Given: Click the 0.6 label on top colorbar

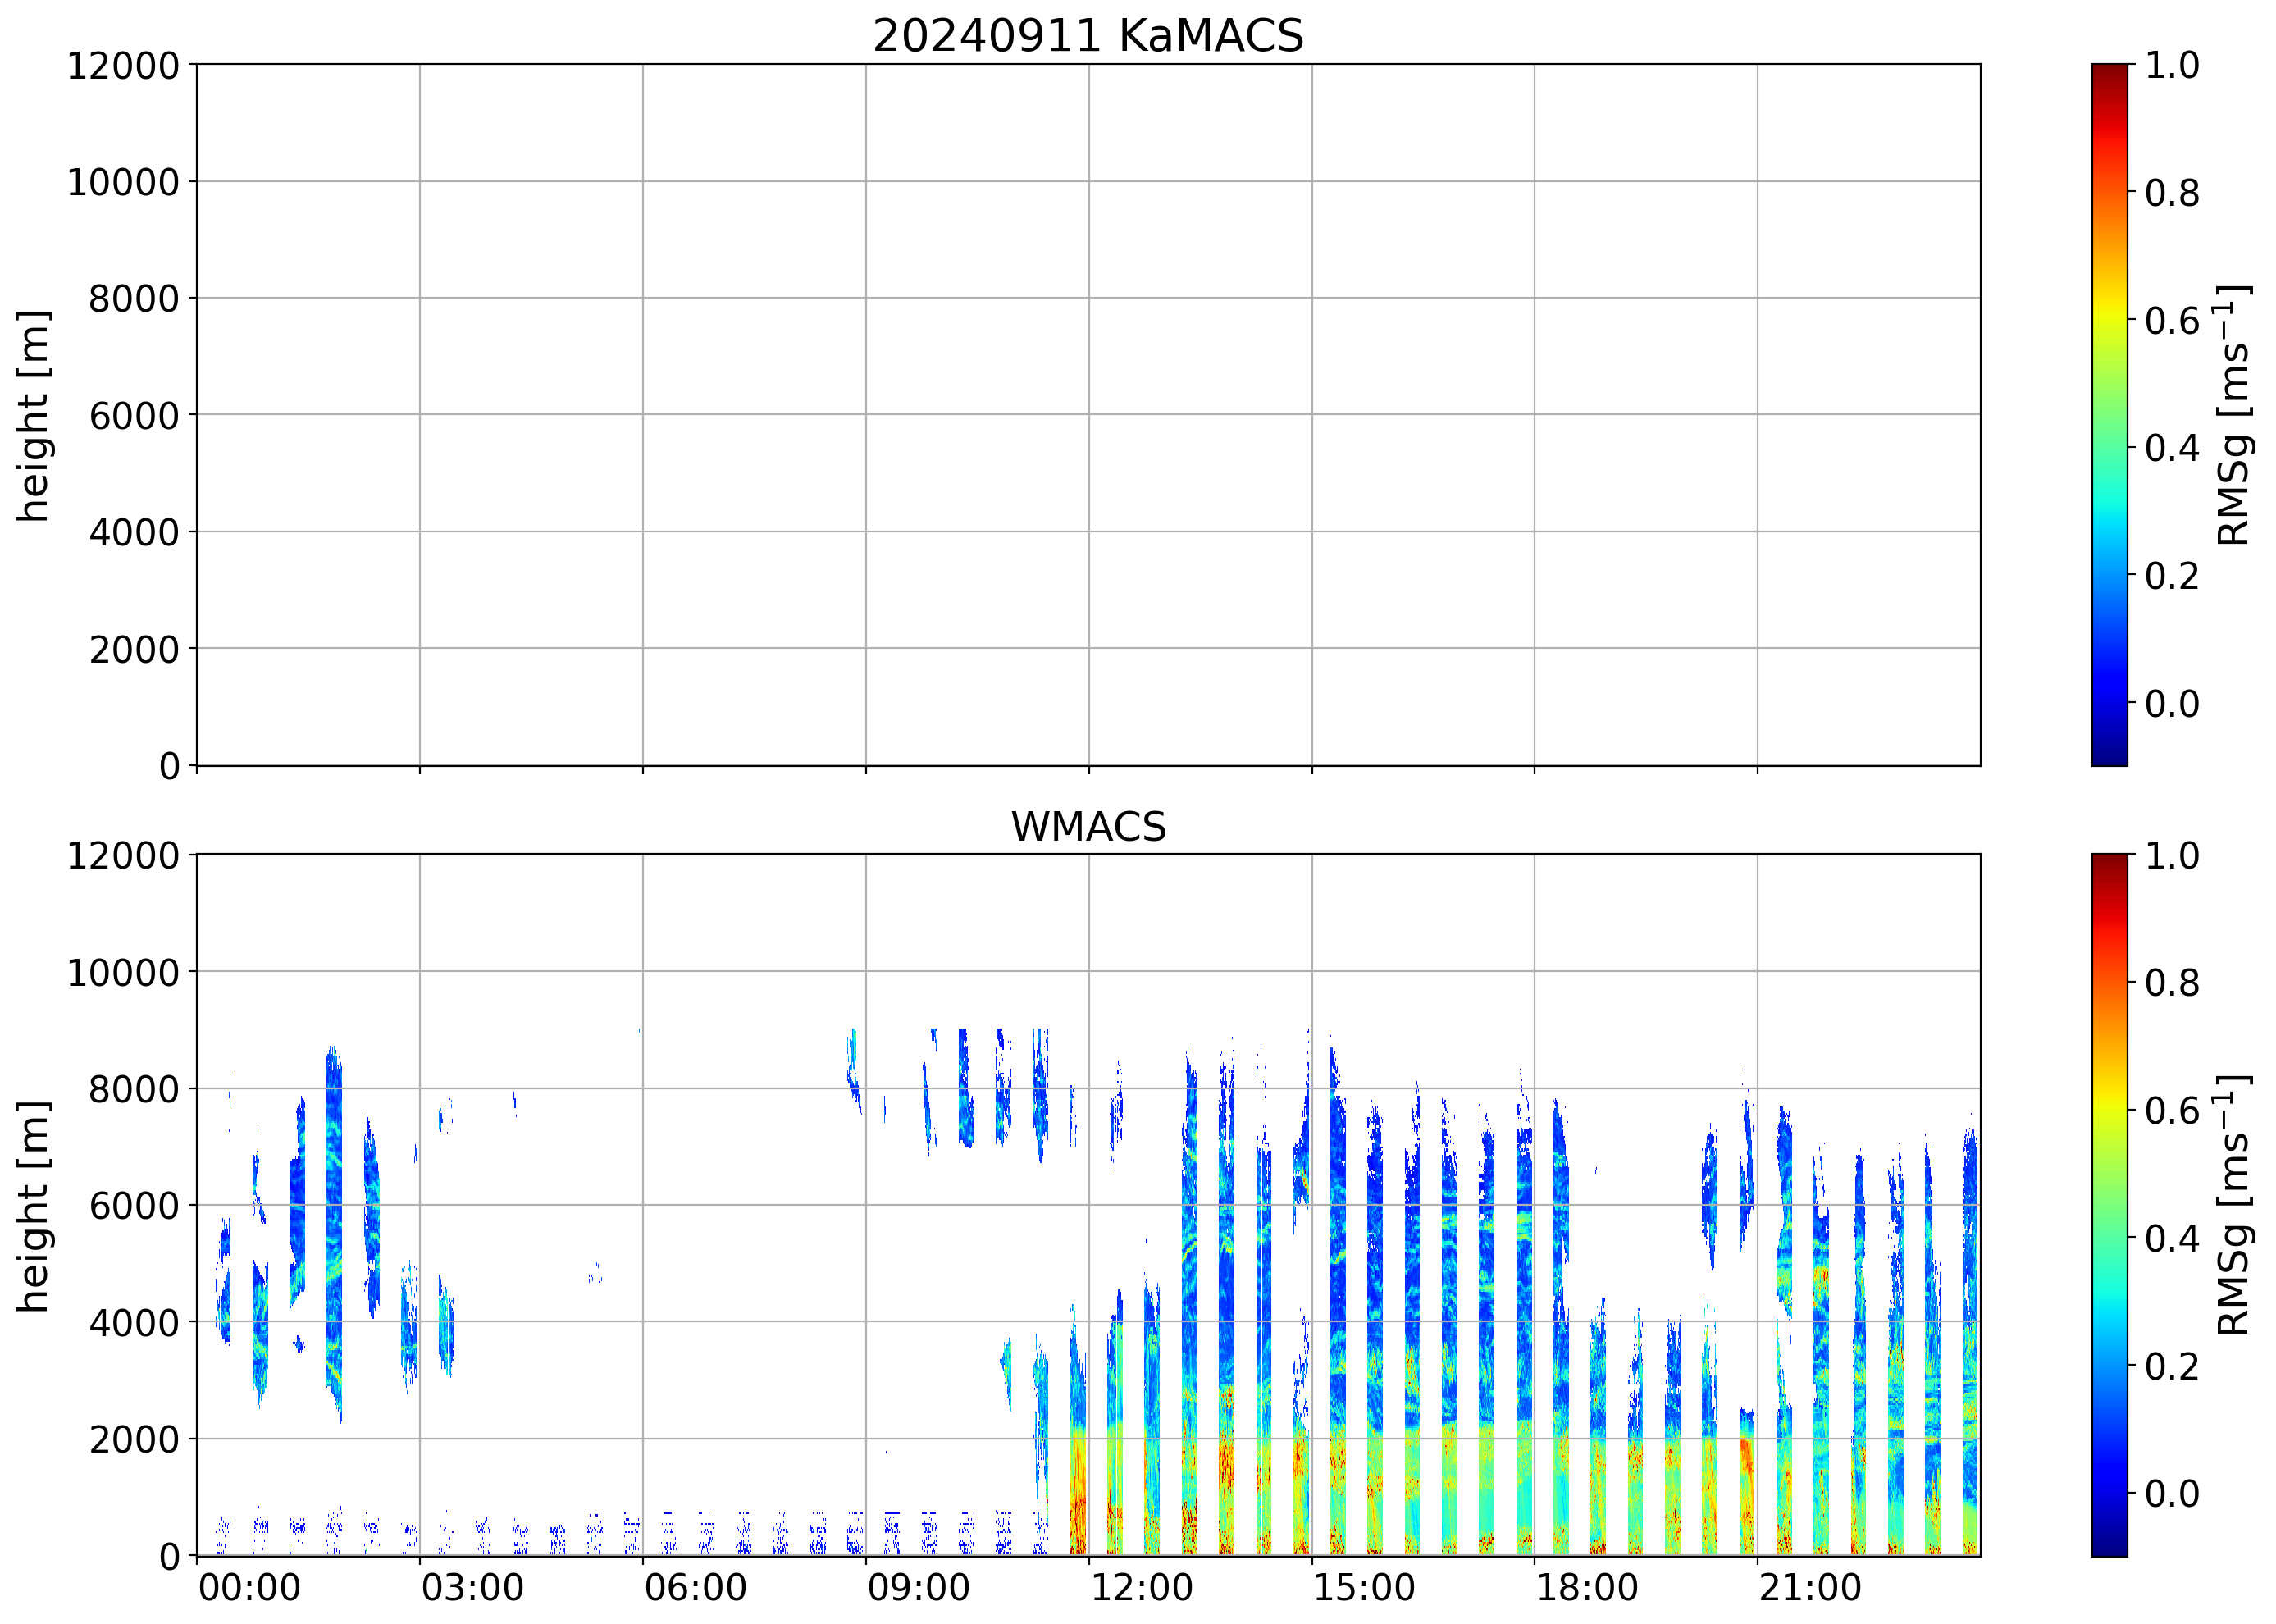Looking at the screenshot, I should (x=2172, y=321).
